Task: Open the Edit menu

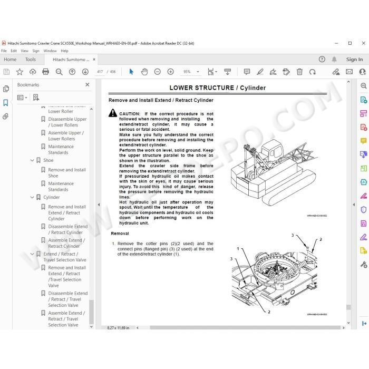Action: tap(14, 51)
